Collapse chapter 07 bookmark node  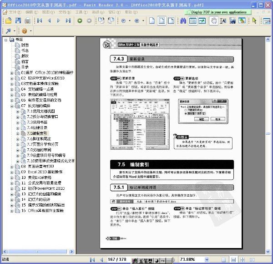coord(12,106)
